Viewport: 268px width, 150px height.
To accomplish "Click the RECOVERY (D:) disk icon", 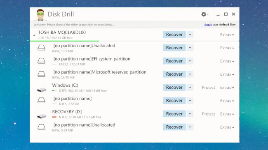I will pos(42,116).
